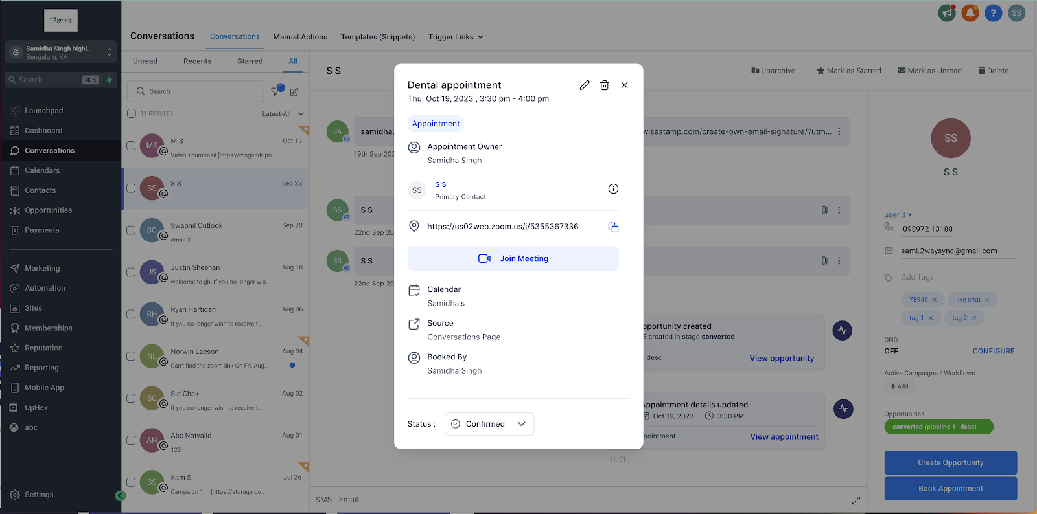The height and width of the screenshot is (514, 1037).
Task: Select the Unread filter tab
Action: click(x=145, y=61)
